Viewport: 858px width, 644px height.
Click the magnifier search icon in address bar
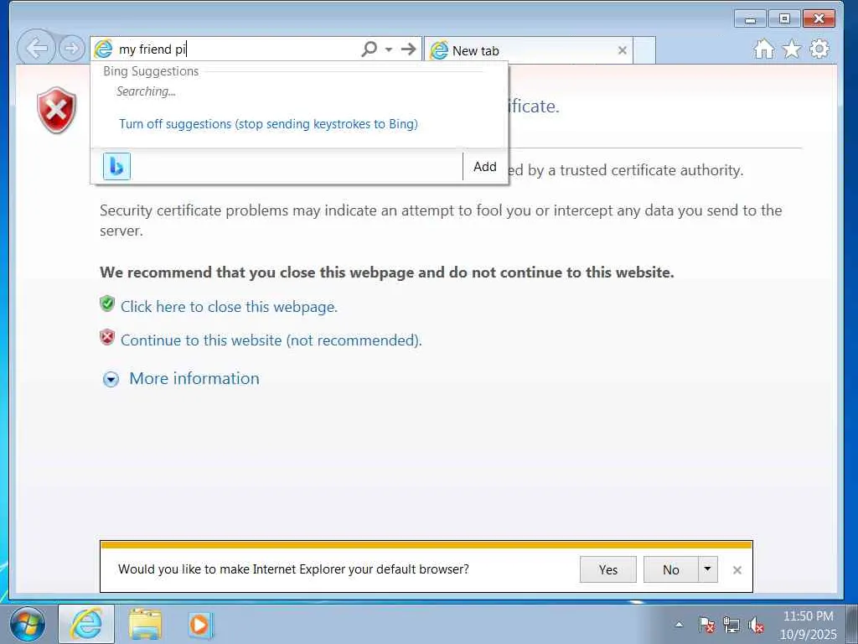tap(370, 49)
